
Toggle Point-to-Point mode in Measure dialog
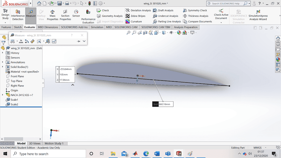pyautogui.click(x=32, y=41)
